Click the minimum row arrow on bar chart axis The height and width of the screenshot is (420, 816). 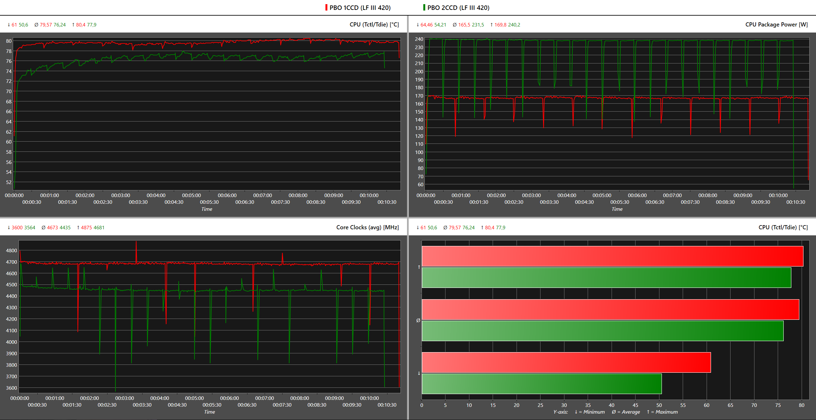click(419, 373)
